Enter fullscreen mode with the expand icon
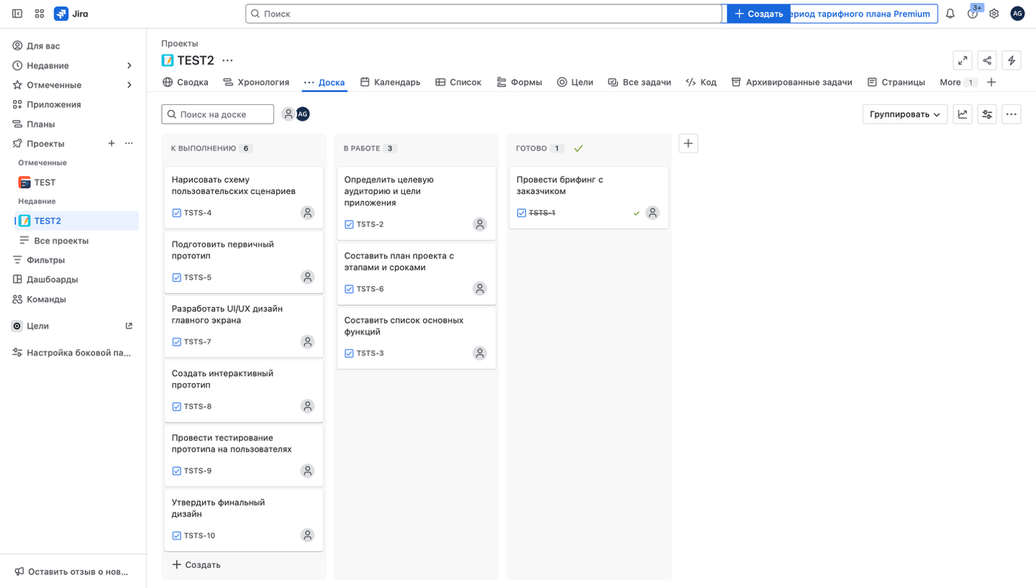The image size is (1036, 588). 962,61
